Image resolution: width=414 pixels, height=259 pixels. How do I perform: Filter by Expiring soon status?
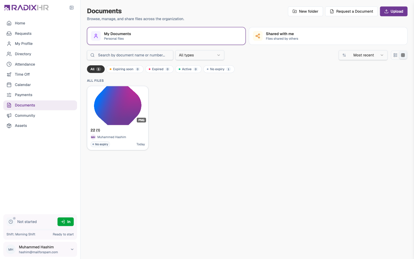click(125, 69)
